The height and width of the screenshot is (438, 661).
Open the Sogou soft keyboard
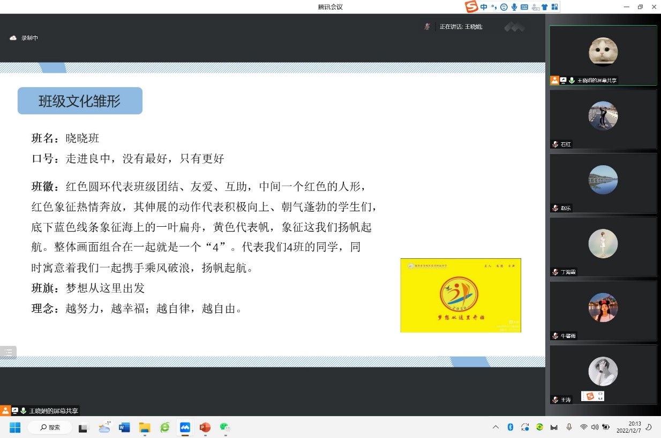(524, 7)
